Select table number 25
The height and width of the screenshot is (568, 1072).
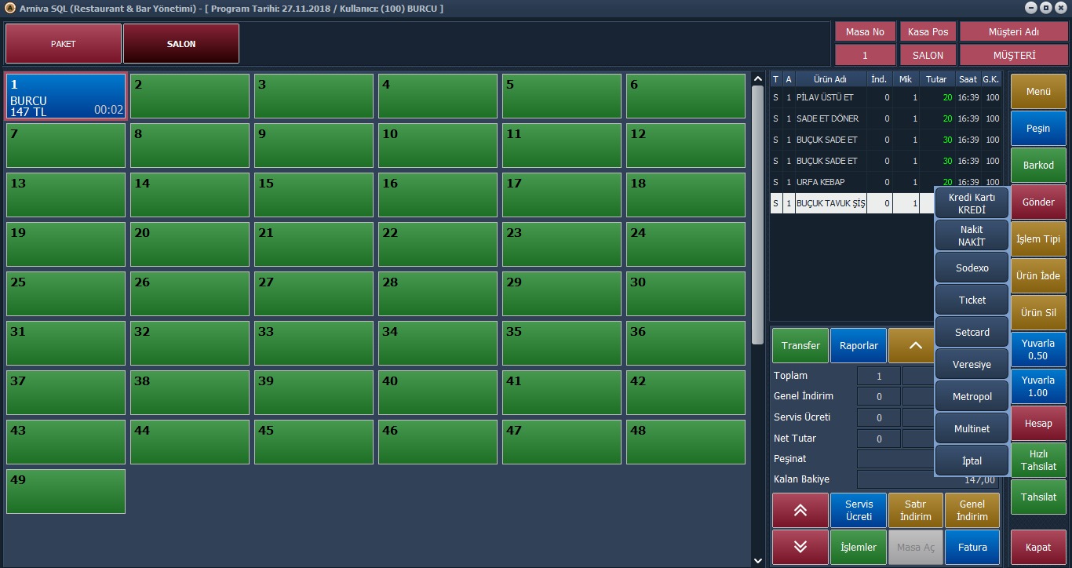click(66, 293)
